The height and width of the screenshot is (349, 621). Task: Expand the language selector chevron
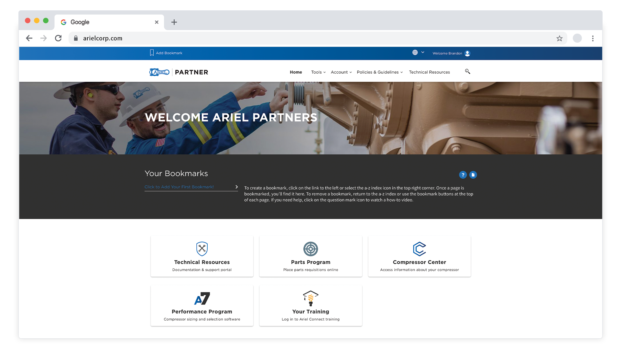point(423,52)
